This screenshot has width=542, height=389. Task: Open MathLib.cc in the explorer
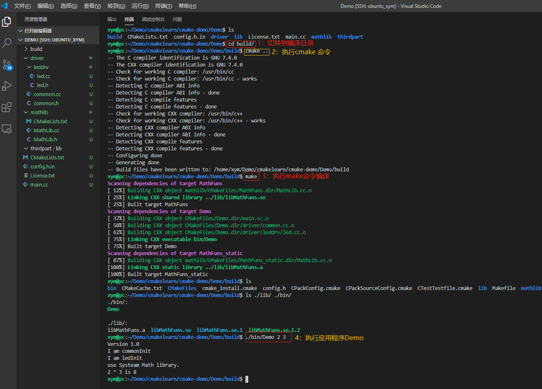tap(46, 130)
